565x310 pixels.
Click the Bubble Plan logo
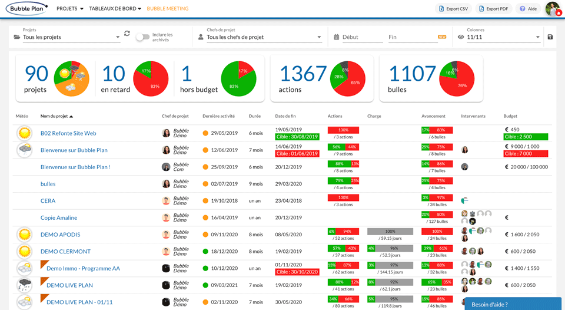click(26, 8)
